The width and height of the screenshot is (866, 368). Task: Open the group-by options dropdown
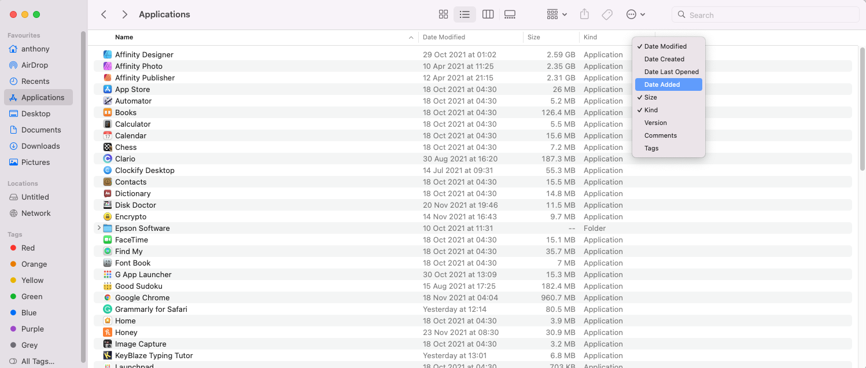tap(557, 14)
